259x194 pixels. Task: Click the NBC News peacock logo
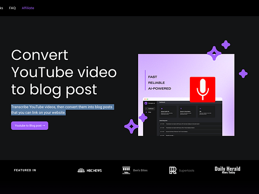[x=81, y=170]
